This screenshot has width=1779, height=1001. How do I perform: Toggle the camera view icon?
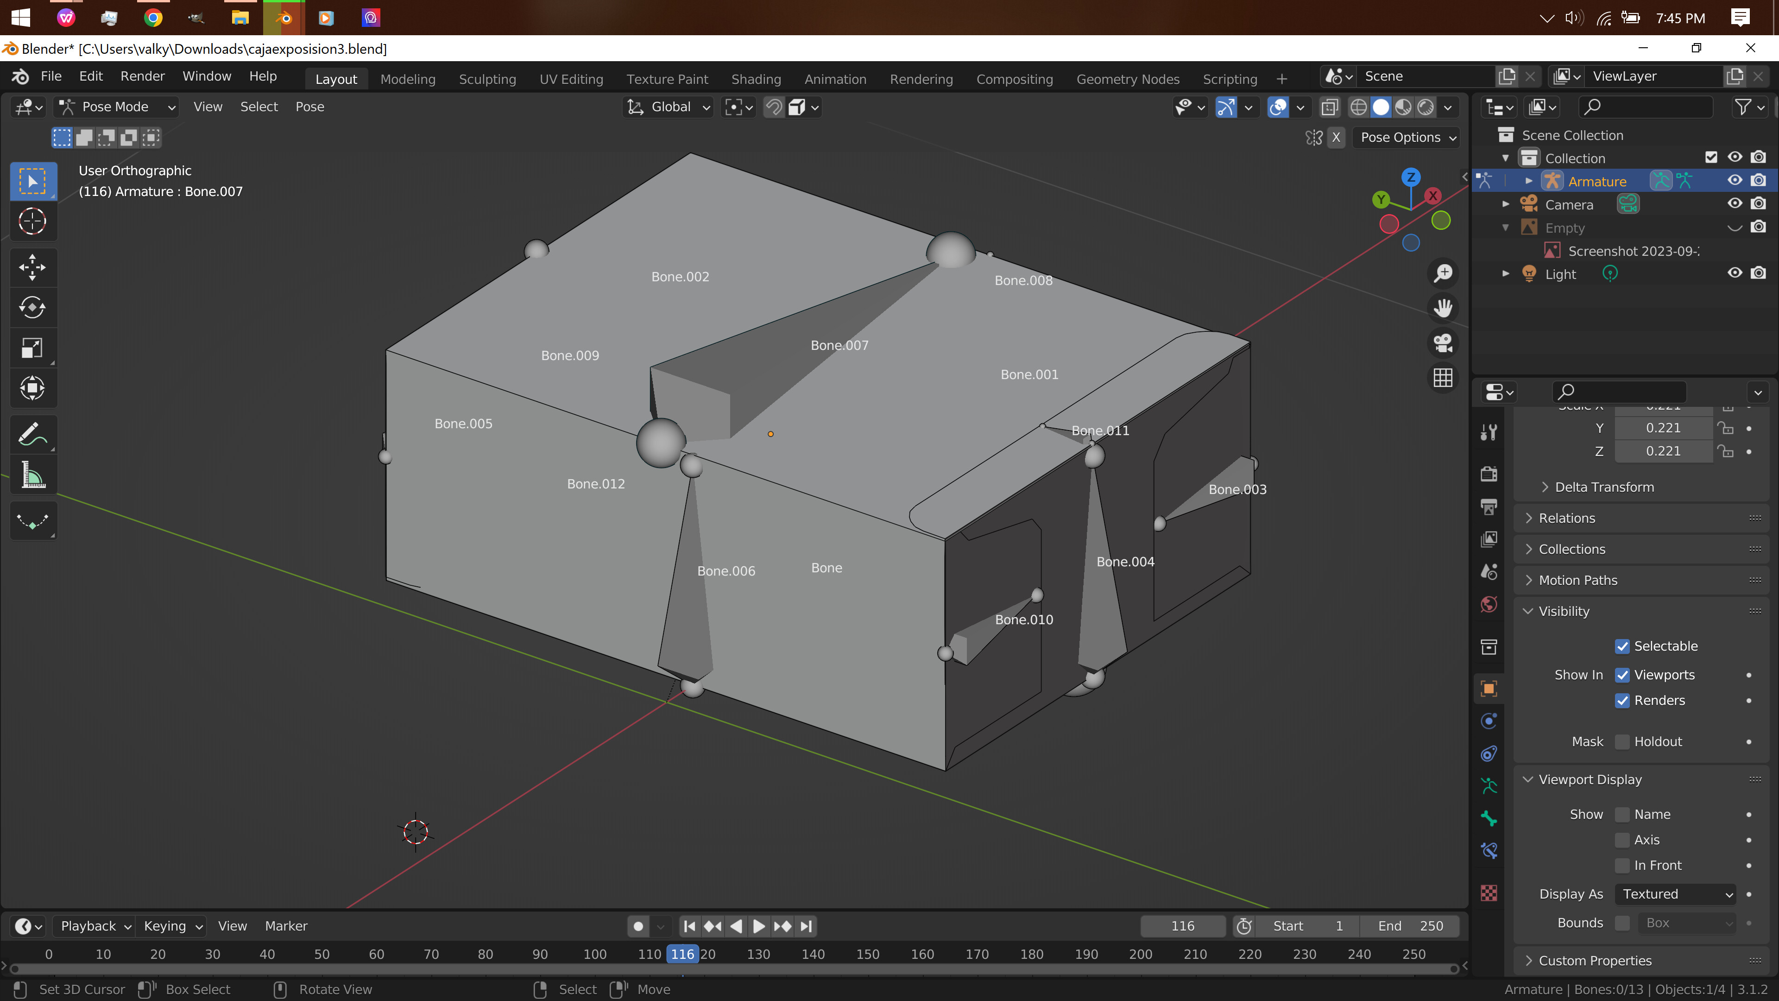pyautogui.click(x=1443, y=342)
